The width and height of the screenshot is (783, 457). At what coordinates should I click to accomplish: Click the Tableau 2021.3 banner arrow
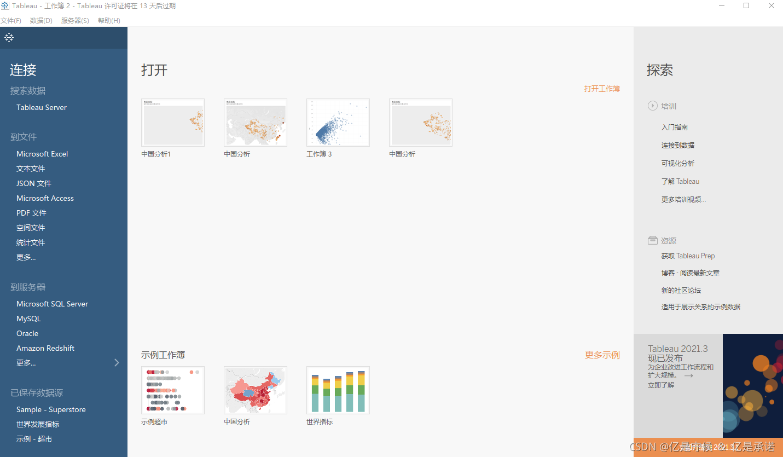click(x=688, y=376)
